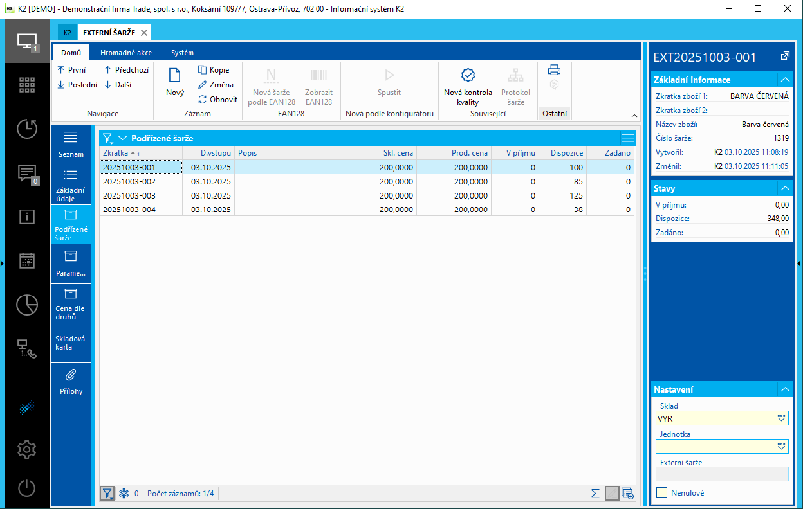Enable the Nenulové checkbox
The height and width of the screenshot is (509, 803).
(x=662, y=493)
